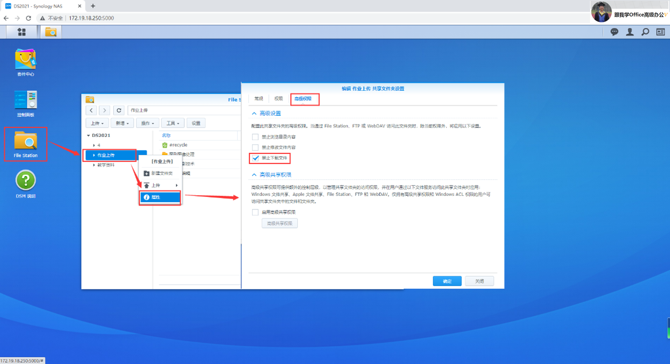This screenshot has height=364, width=670.
Task: Open the 上传 submenu in context menu
Action: pyautogui.click(x=160, y=185)
